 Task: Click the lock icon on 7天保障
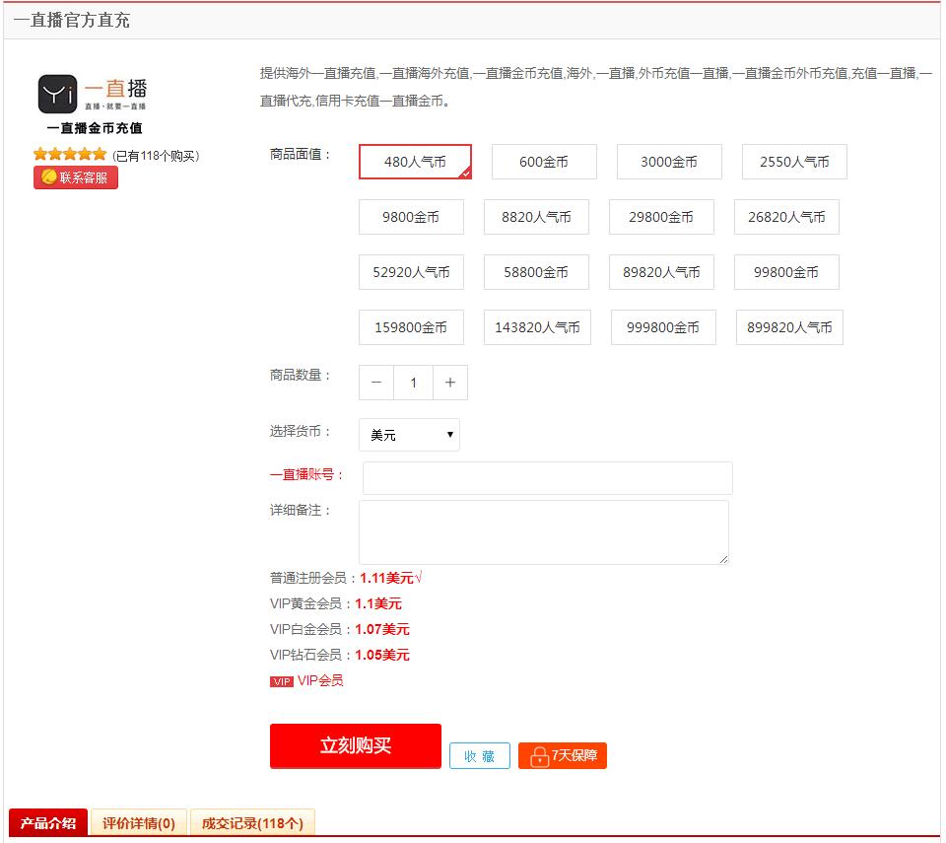pos(539,756)
